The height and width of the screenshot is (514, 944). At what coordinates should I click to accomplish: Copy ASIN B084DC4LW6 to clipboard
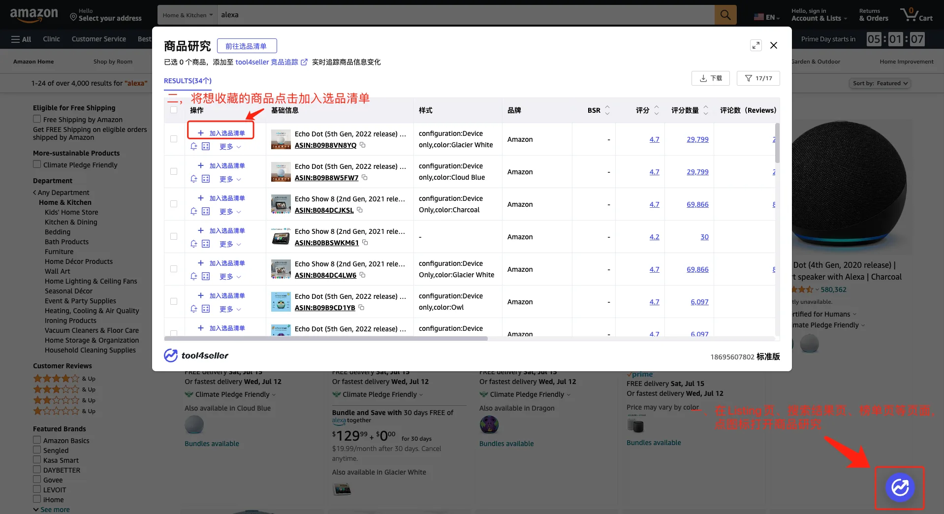pyautogui.click(x=363, y=275)
